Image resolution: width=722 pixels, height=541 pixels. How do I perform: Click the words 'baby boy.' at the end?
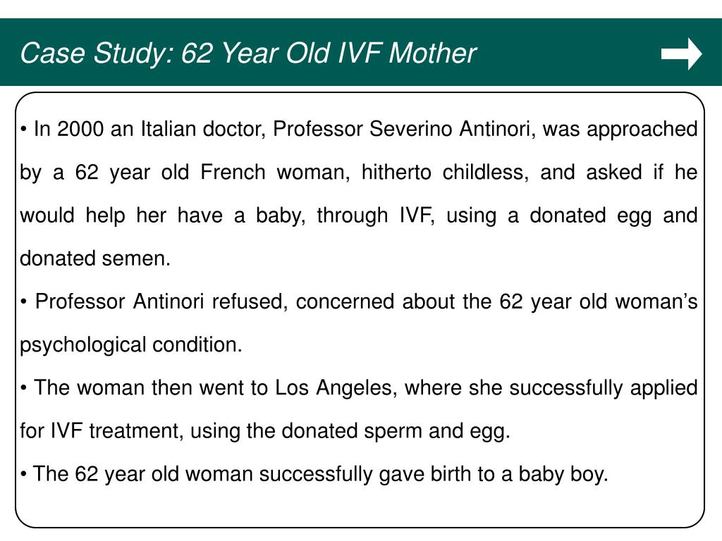click(x=563, y=474)
